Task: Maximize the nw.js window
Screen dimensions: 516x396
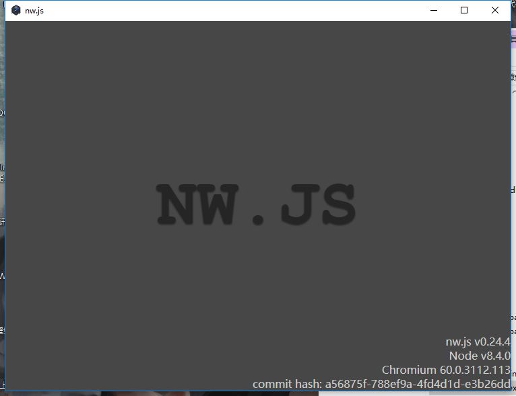Action: pyautogui.click(x=464, y=11)
